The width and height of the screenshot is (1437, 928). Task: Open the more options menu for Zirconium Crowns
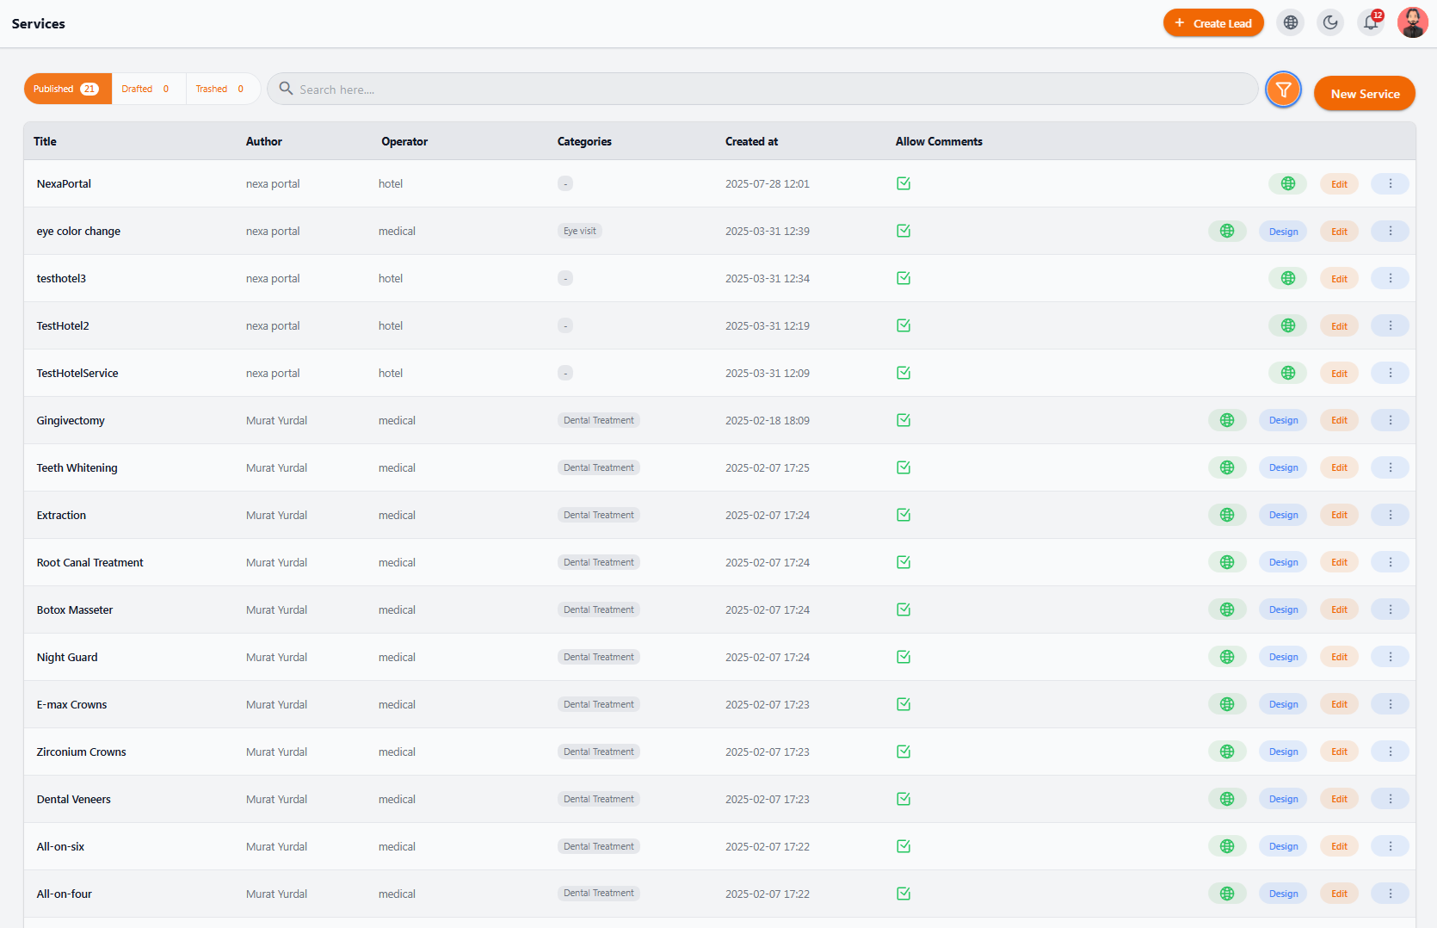click(1390, 752)
